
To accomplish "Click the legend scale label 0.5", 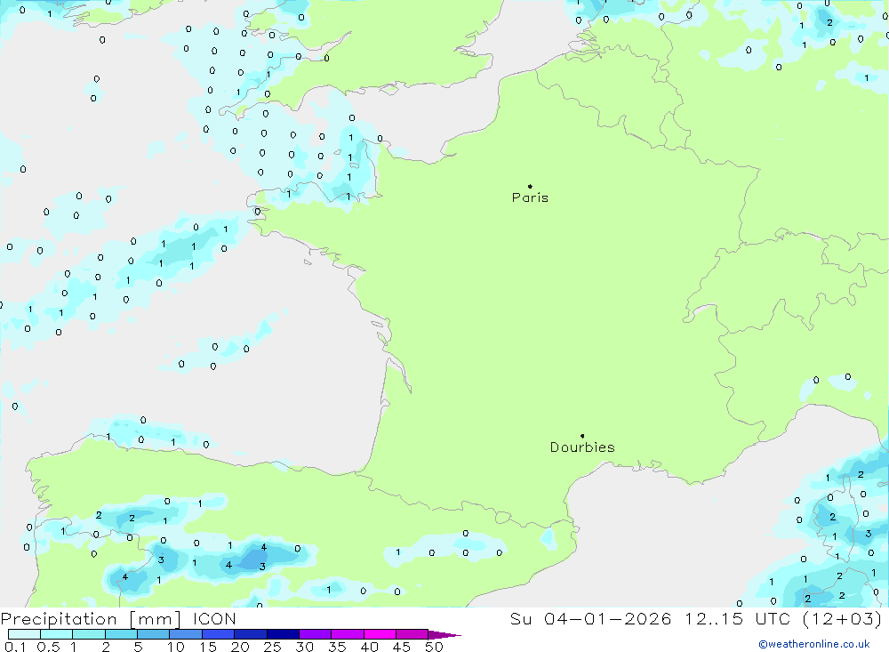I will 48,647.
